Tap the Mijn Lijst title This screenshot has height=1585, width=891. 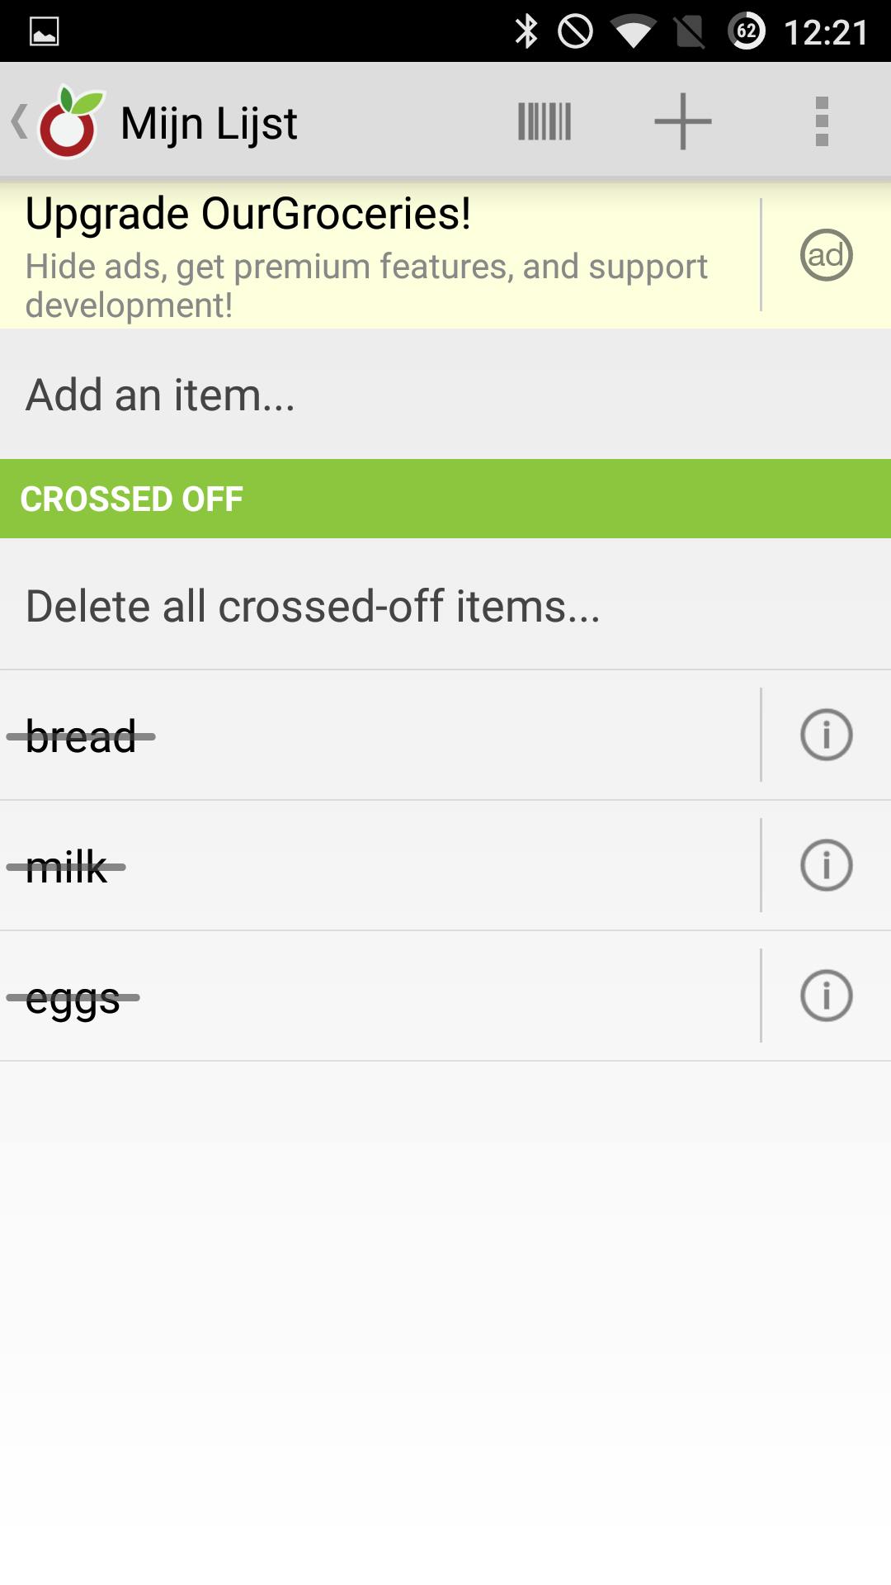[x=209, y=123]
